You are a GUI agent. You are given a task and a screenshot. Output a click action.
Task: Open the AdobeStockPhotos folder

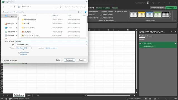click(x=30, y=20)
